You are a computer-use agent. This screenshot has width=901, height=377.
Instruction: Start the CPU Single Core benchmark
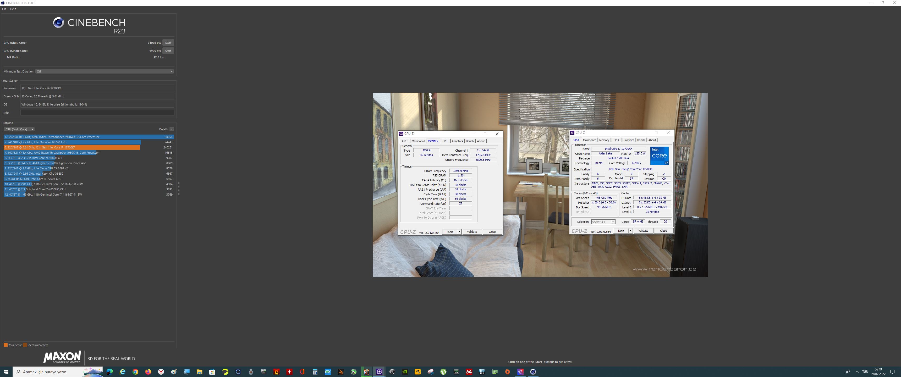[168, 51]
